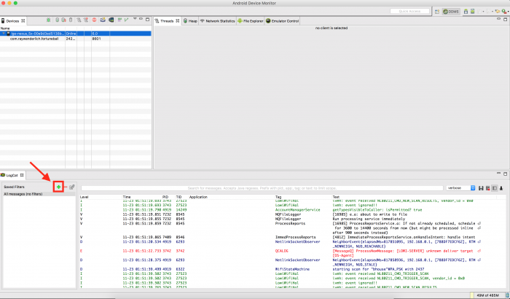Collapse the lge-nexus_5x device tree row
Screen dimensions: 510x299
[4, 34]
